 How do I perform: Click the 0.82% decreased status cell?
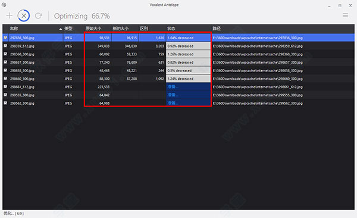(188, 63)
